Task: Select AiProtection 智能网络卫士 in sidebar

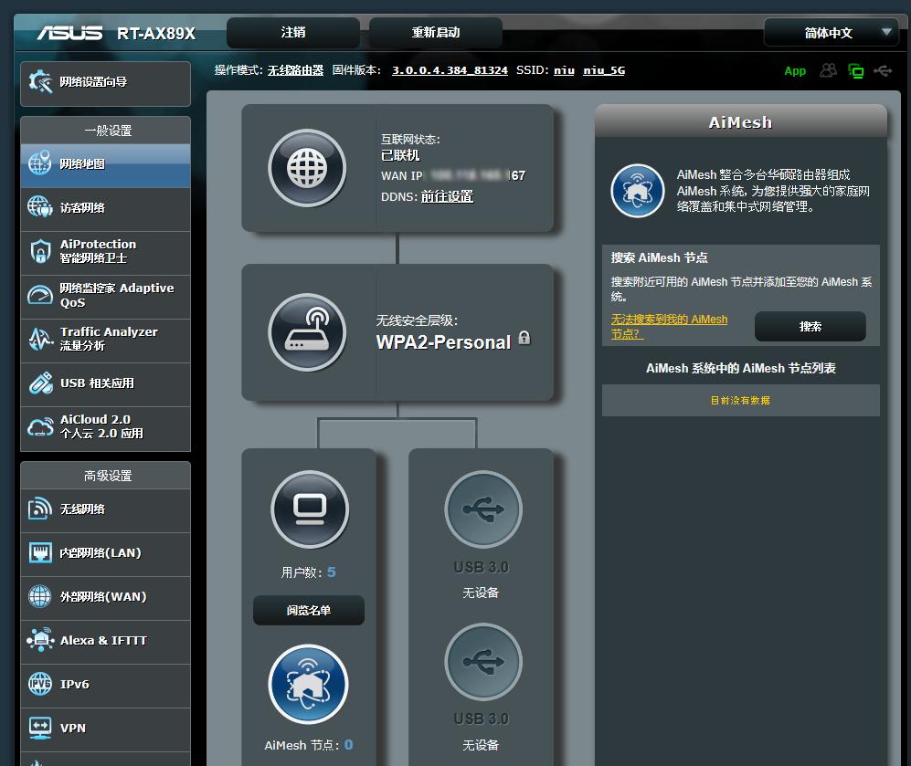Action: [x=105, y=251]
